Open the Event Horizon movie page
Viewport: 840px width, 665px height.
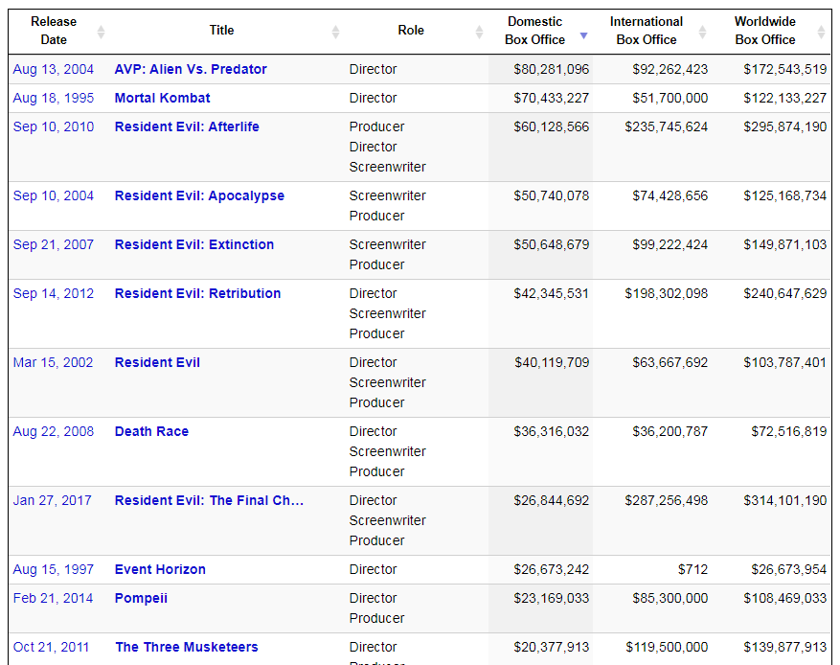[160, 569]
